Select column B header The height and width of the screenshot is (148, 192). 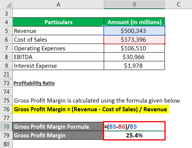point(134,5)
